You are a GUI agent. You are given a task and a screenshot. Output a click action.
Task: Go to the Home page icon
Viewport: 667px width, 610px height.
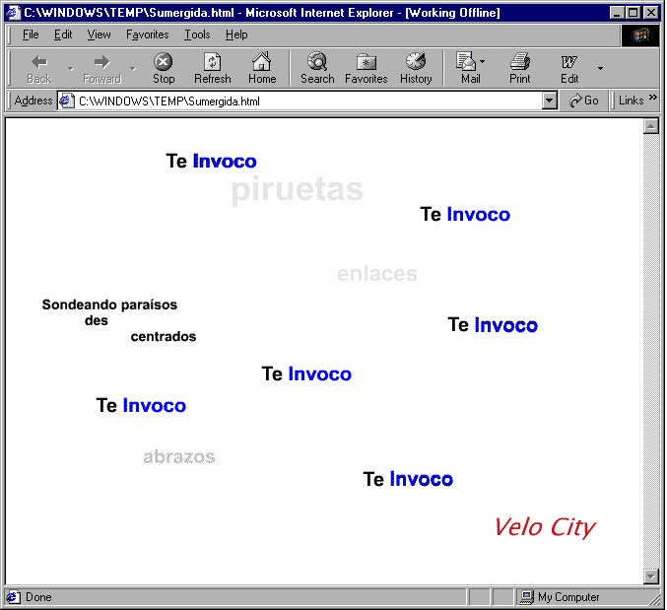tap(262, 67)
